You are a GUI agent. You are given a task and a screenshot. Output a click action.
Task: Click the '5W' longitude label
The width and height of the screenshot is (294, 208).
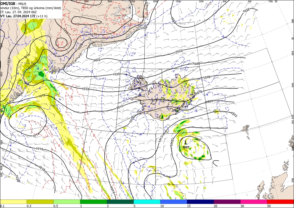click(225, 1)
